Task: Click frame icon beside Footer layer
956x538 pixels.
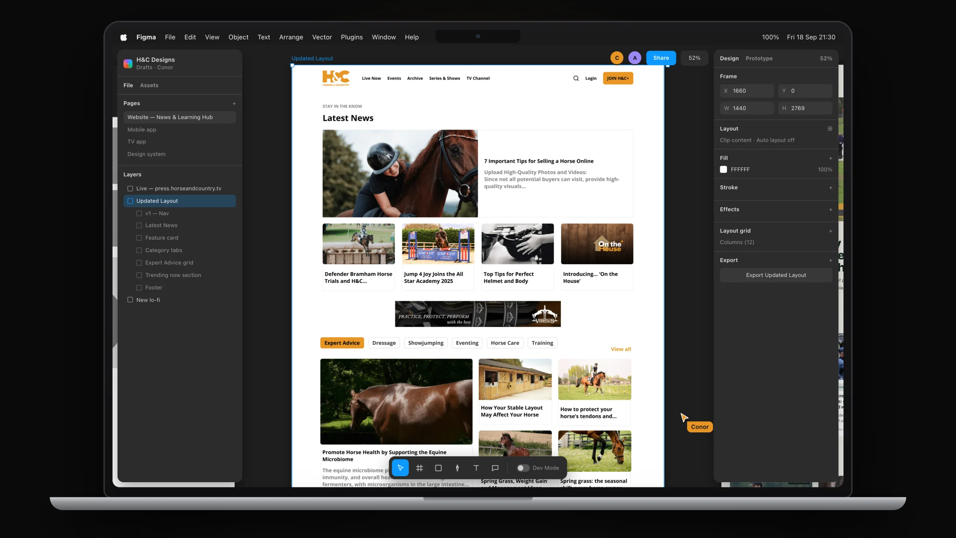Action: click(139, 288)
